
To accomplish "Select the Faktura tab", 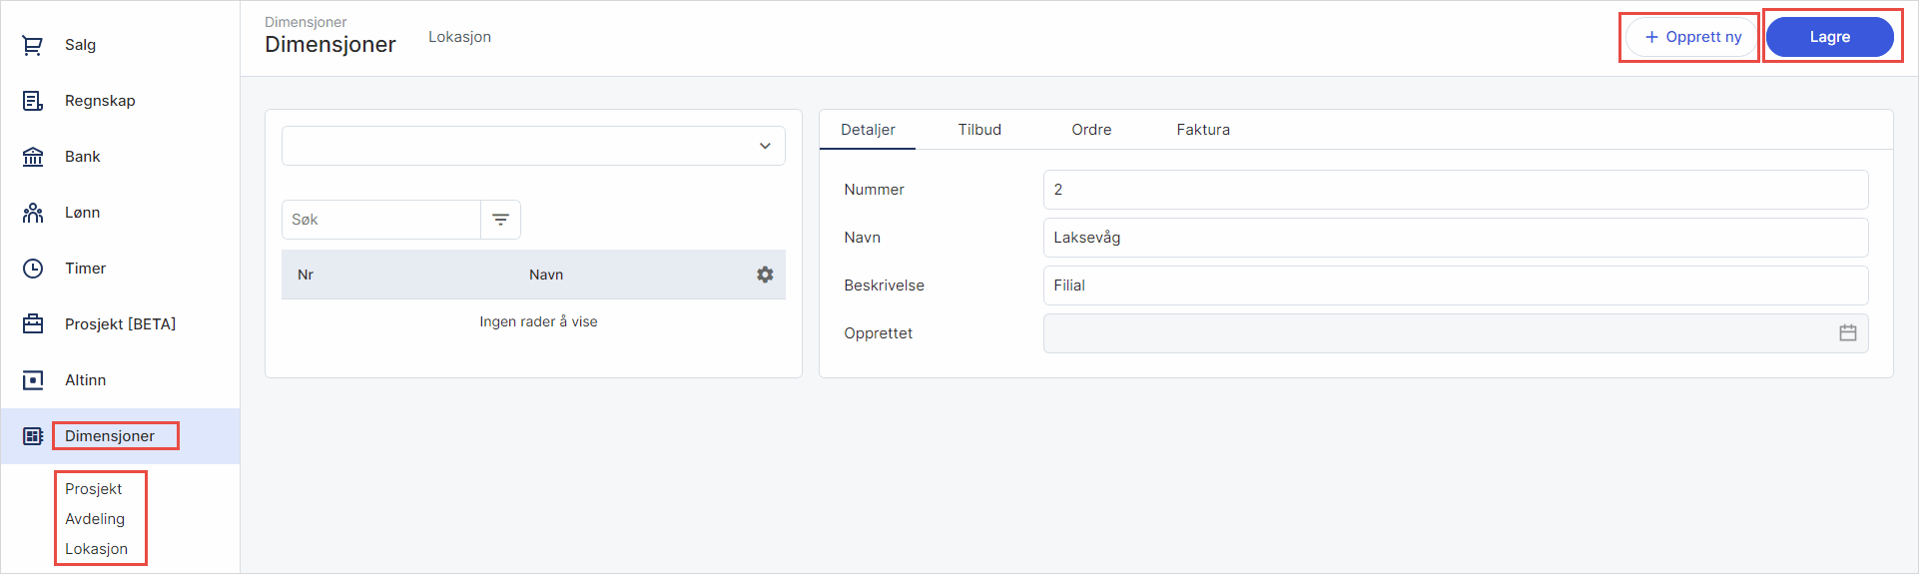I will click(1202, 130).
